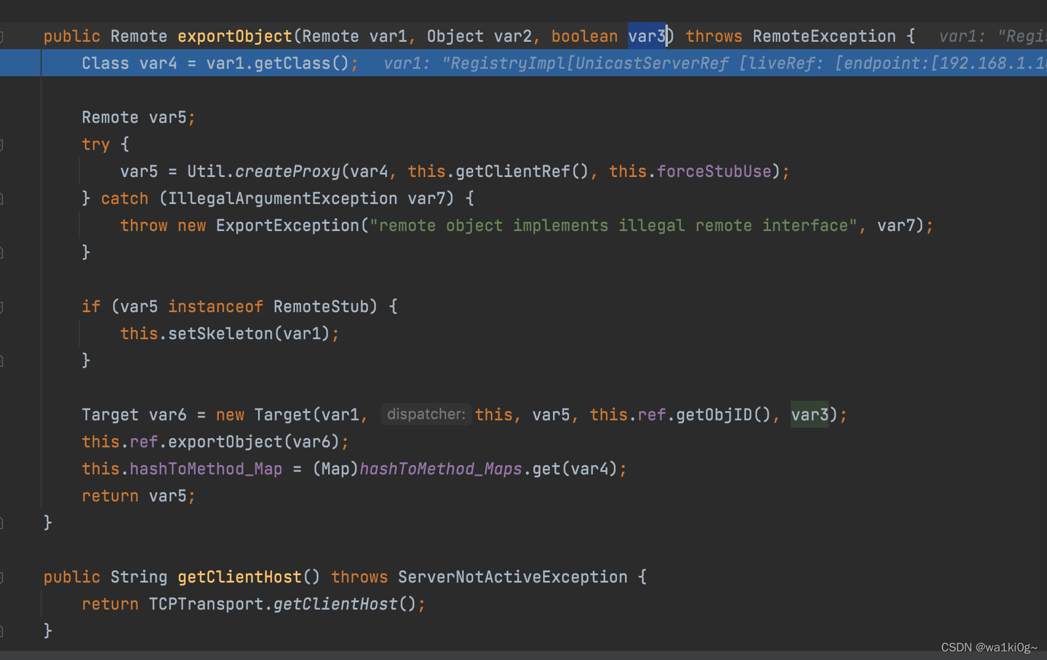Click the RemoteException type after throws

[x=824, y=36]
